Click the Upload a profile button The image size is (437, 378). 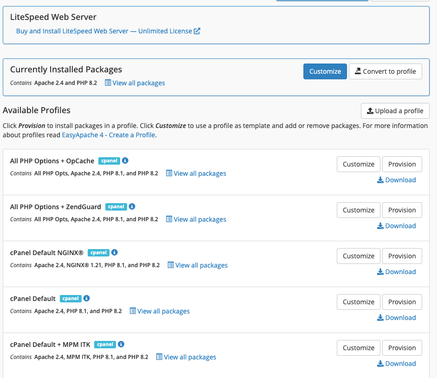[395, 111]
